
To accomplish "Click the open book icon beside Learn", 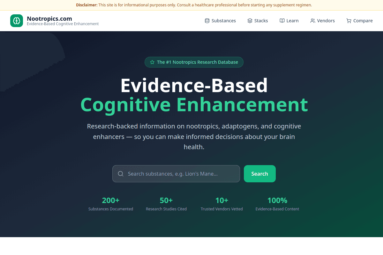I will point(282,21).
